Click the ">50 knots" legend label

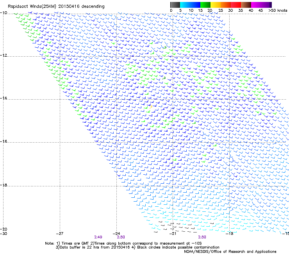(x=278, y=10)
